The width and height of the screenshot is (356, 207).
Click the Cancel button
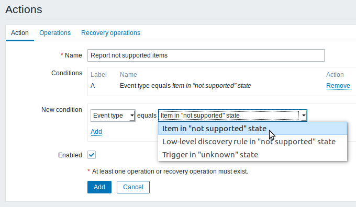click(x=133, y=187)
